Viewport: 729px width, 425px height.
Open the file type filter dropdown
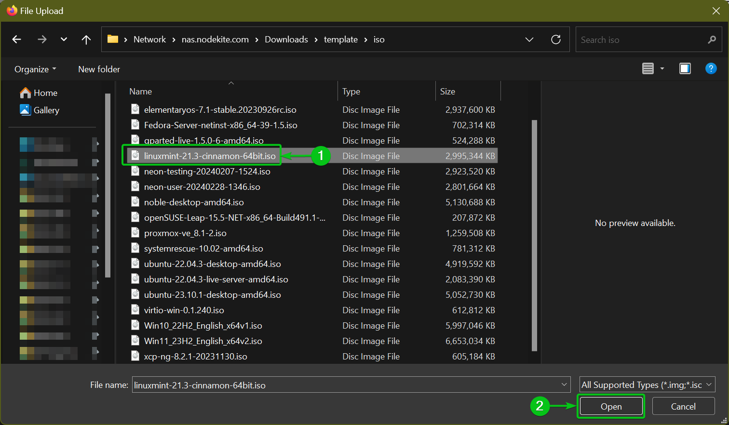point(647,385)
